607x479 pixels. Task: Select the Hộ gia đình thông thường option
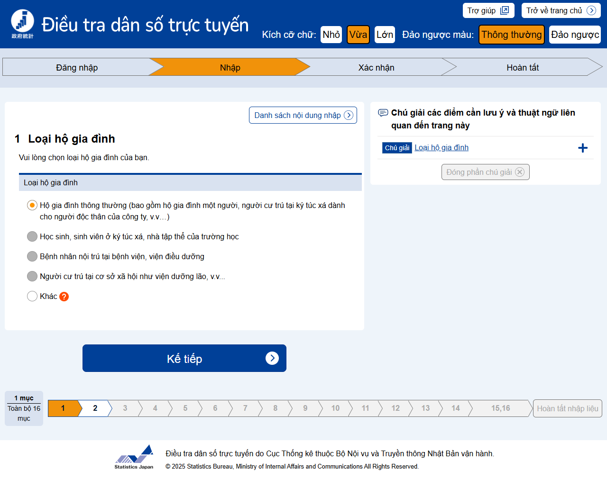tap(32, 205)
